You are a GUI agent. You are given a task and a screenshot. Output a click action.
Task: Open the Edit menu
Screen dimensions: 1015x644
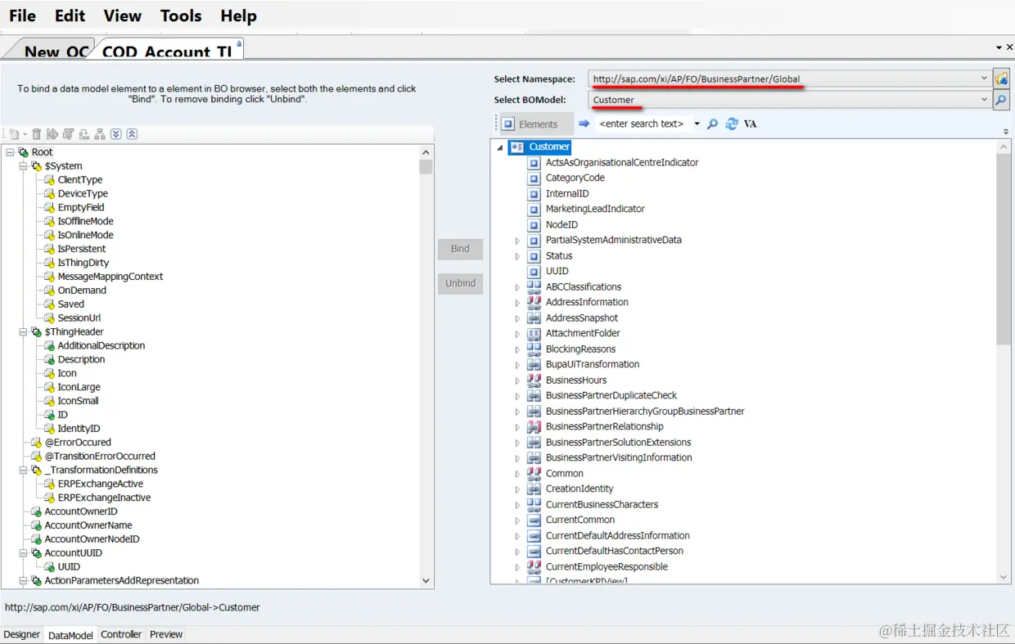pos(70,16)
